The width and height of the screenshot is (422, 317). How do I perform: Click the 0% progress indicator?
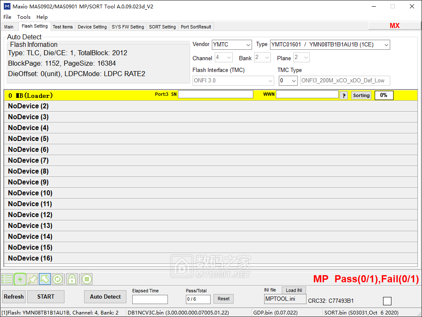(x=384, y=95)
